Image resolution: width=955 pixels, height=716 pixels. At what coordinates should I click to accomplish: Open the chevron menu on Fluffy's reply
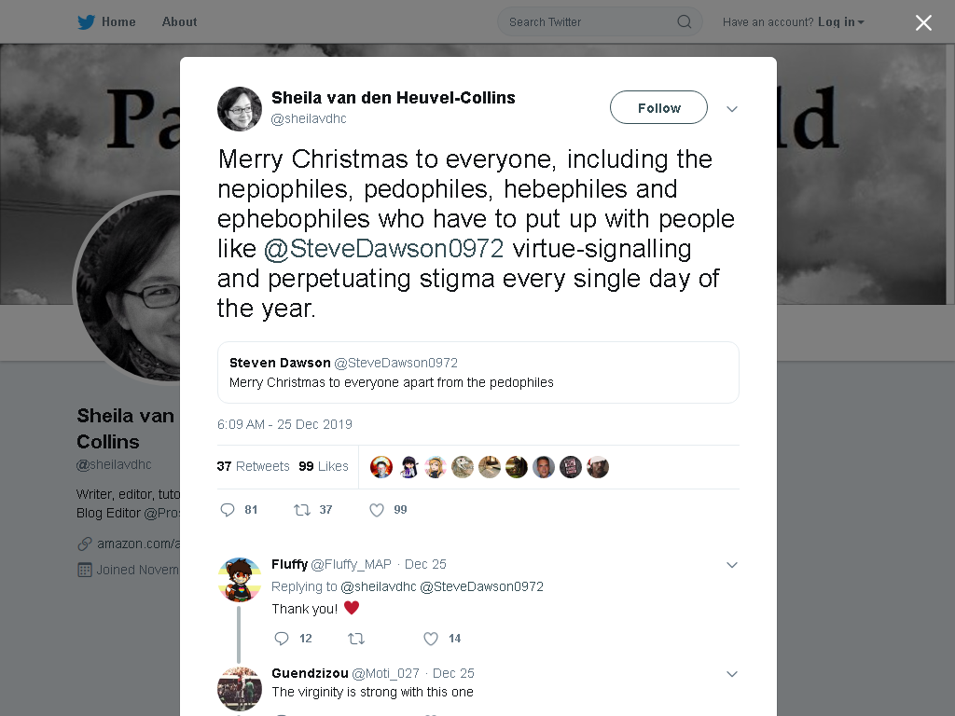732,565
